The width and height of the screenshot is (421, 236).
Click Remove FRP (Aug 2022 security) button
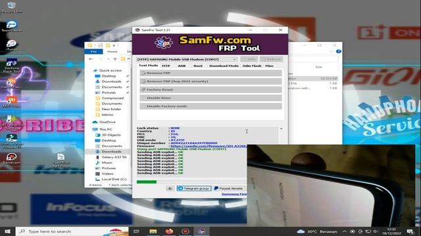(210, 81)
